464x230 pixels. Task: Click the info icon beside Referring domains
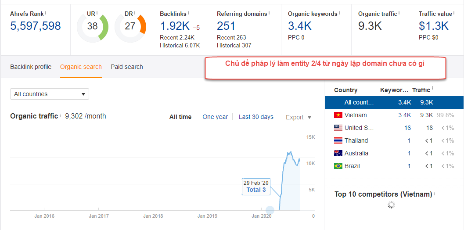click(269, 13)
